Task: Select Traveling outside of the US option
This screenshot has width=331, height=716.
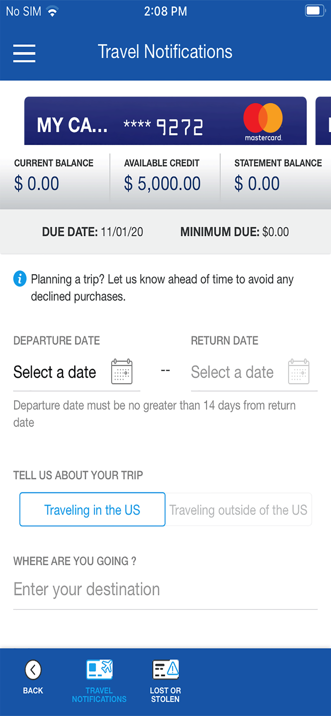Action: 238,509
